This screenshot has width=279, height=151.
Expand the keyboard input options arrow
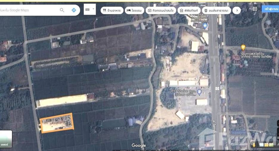tap(93, 9)
